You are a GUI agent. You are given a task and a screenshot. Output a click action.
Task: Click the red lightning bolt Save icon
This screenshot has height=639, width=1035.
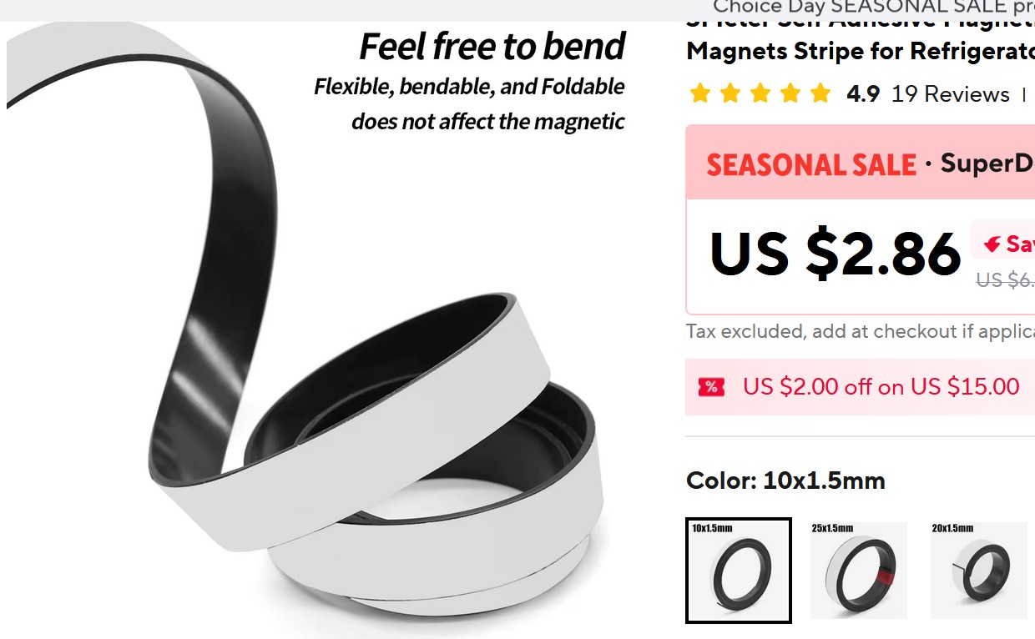pyautogui.click(x=992, y=244)
